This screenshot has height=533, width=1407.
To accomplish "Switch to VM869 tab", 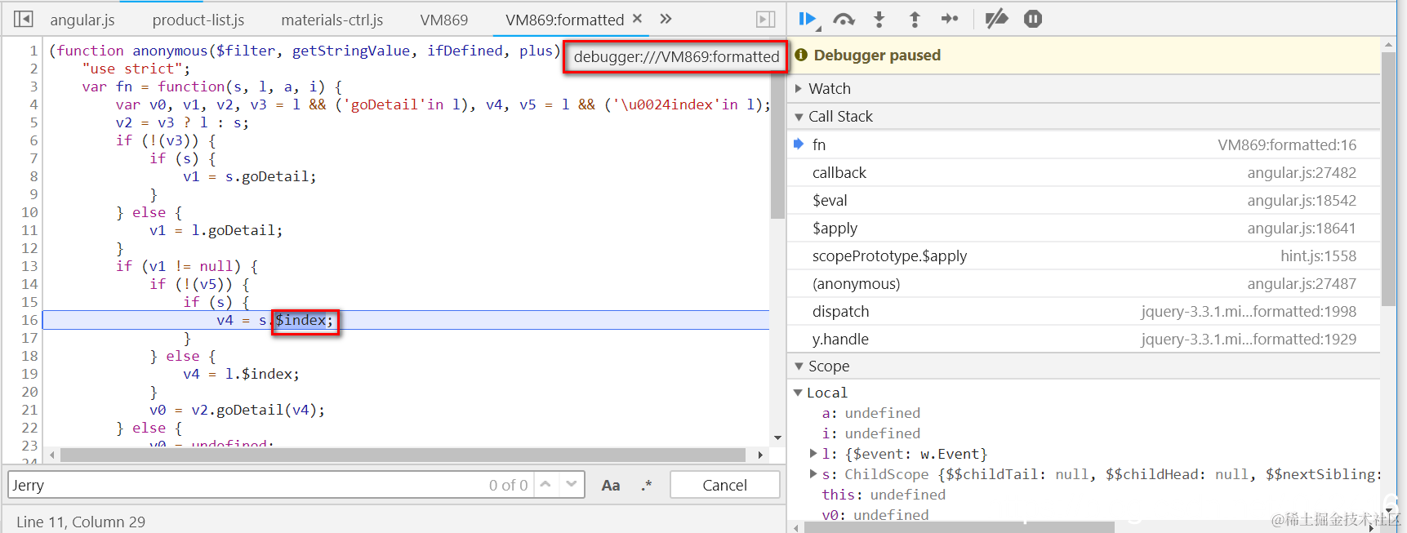I will 444,20.
